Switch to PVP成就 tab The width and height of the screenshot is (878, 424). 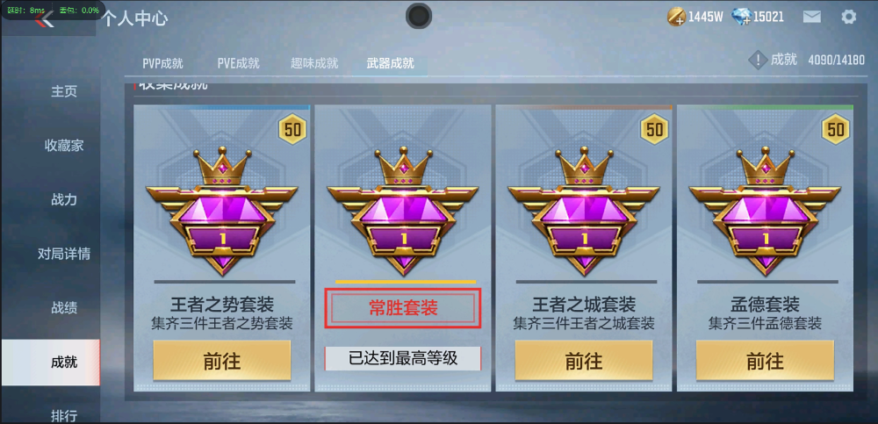(x=162, y=63)
